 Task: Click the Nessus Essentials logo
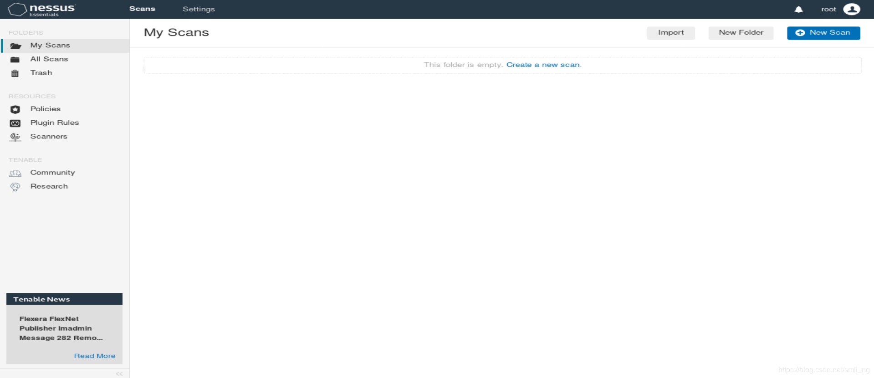click(x=42, y=10)
